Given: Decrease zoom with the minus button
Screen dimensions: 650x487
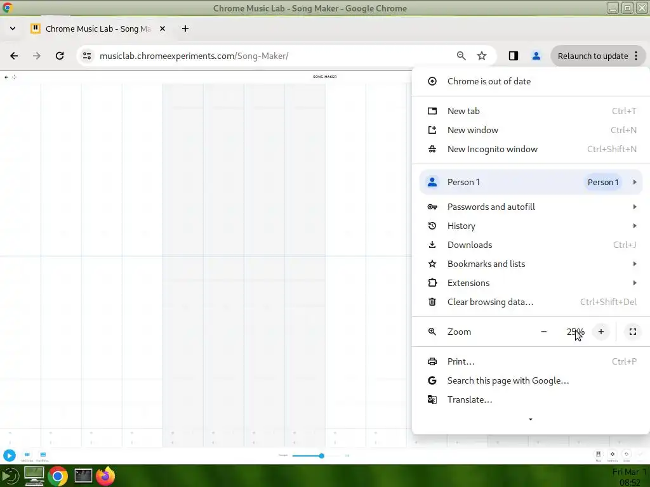Looking at the screenshot, I should [x=544, y=332].
